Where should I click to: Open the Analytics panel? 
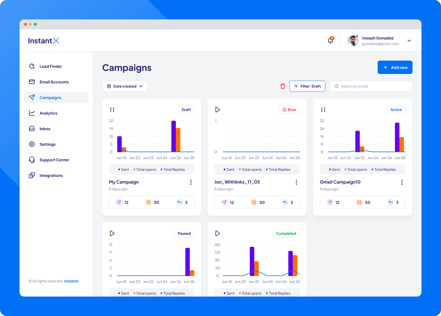48,113
